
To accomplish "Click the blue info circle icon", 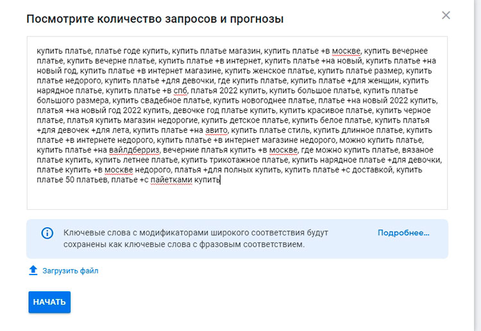I will [47, 233].
